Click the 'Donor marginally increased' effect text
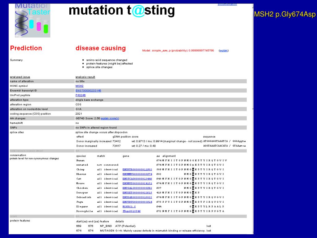317x238 pixels. (x=94, y=141)
